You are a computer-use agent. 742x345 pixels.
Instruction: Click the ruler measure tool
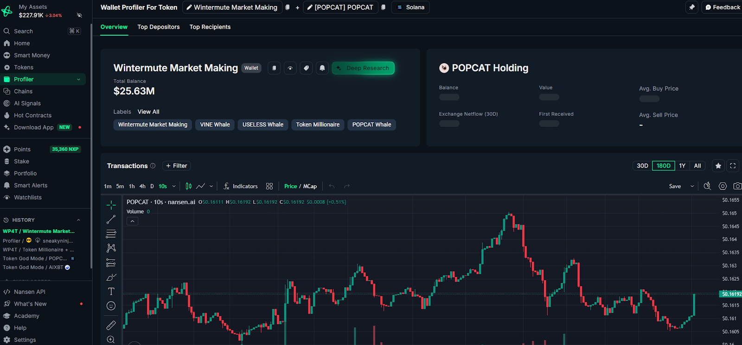pyautogui.click(x=111, y=325)
